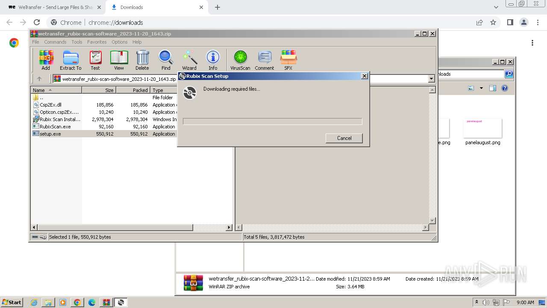
Task: Open the File menu in WinRAR
Action: coord(35,42)
